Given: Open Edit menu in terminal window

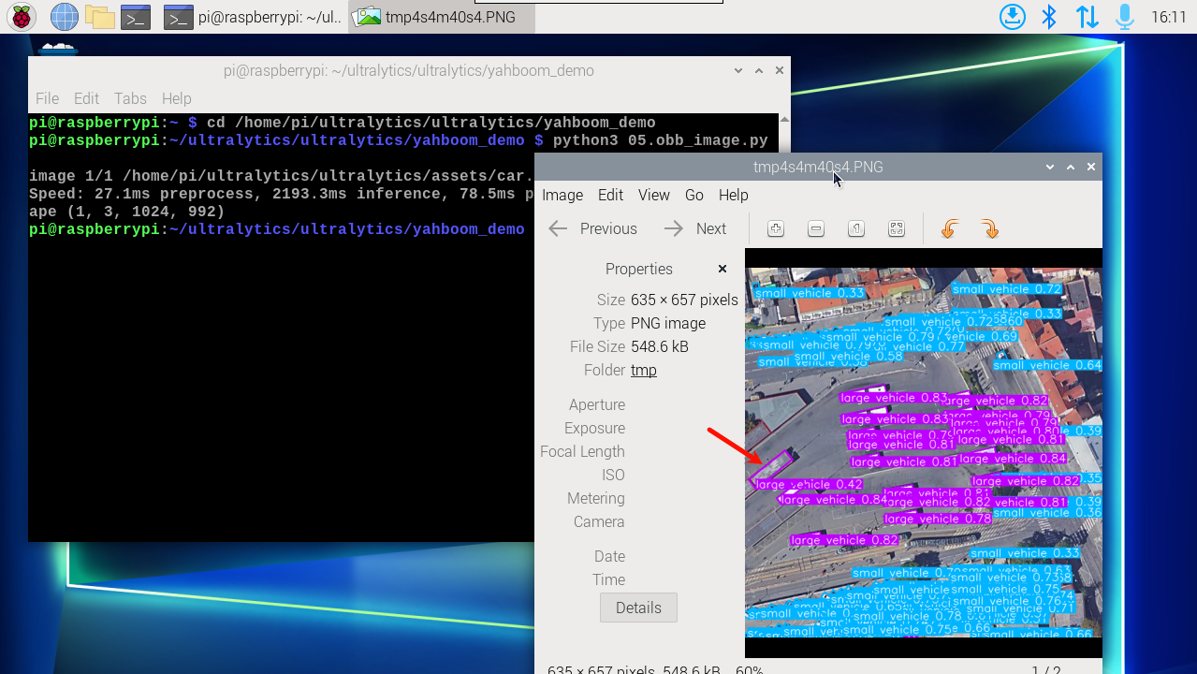Looking at the screenshot, I should click(86, 98).
